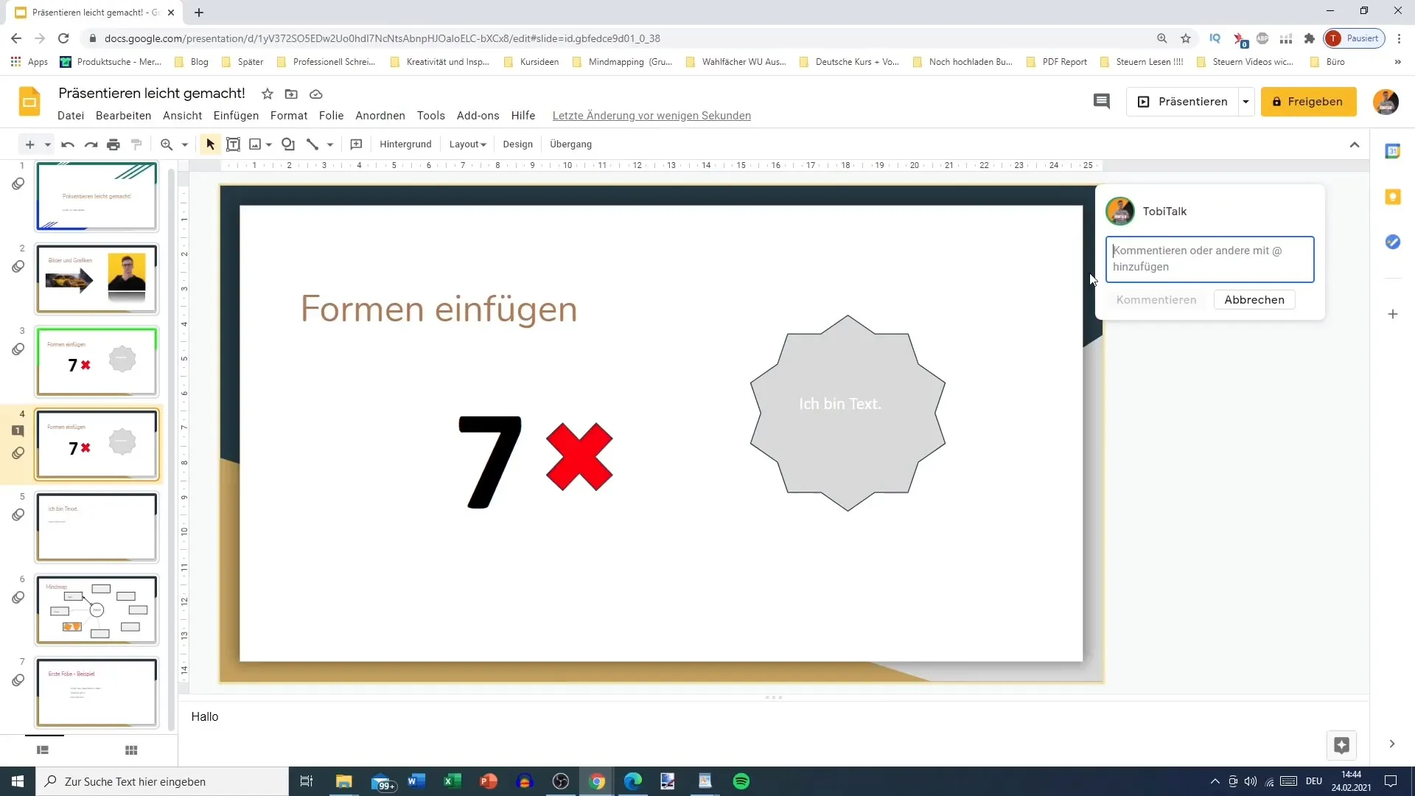1415x796 pixels.
Task: Select the text selection tool icon
Action: pos(233,144)
